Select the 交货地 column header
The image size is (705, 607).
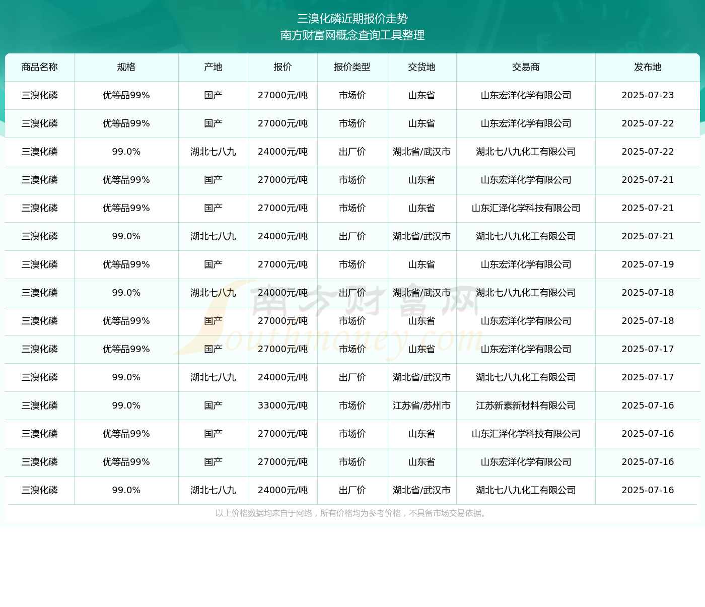click(422, 67)
